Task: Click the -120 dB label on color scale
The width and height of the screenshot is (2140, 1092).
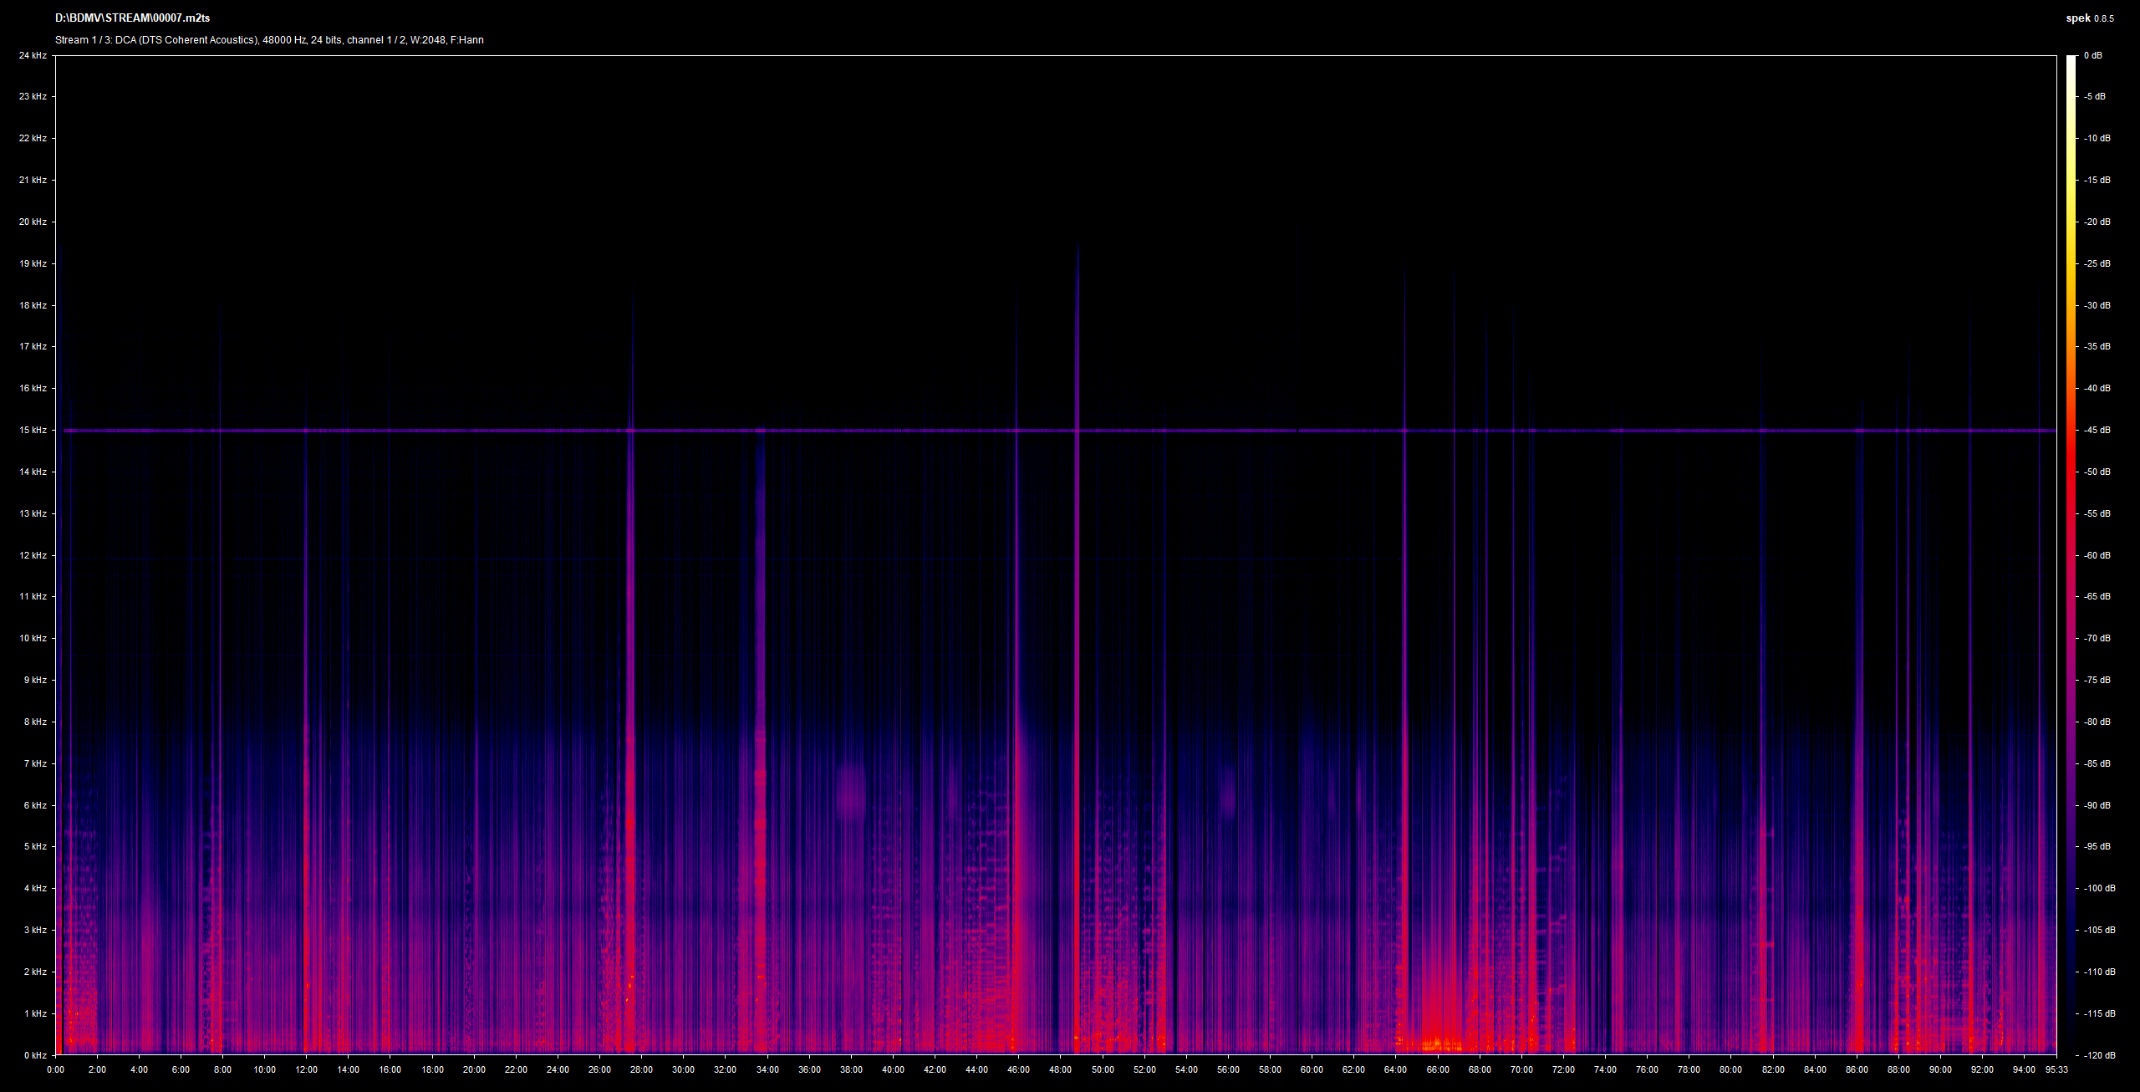Action: click(2100, 1055)
